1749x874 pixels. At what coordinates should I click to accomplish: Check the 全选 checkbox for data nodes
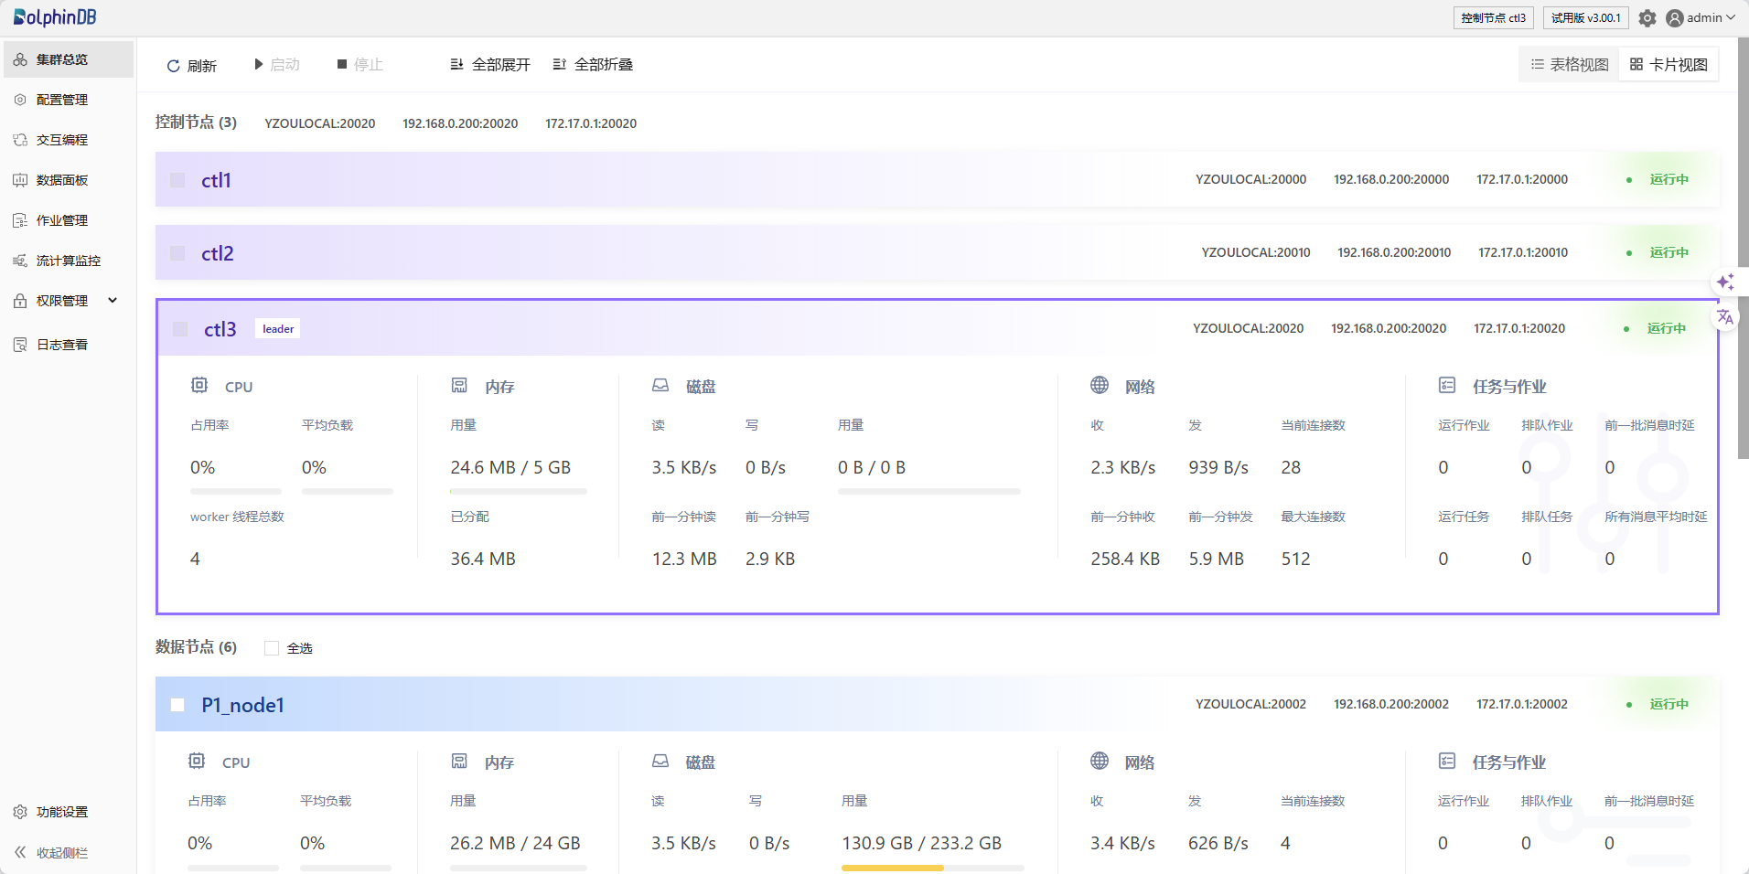point(272,648)
